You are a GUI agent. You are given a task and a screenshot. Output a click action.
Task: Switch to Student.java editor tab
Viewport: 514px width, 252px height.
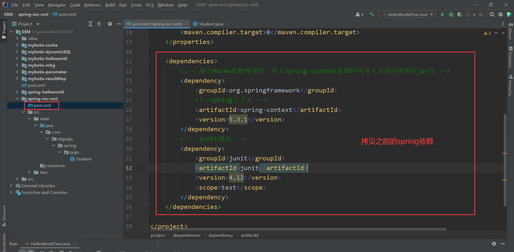coord(211,24)
